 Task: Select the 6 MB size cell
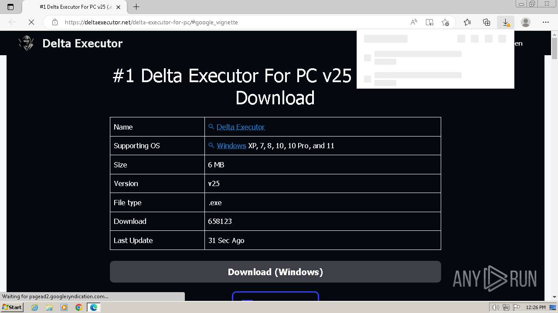click(x=323, y=165)
